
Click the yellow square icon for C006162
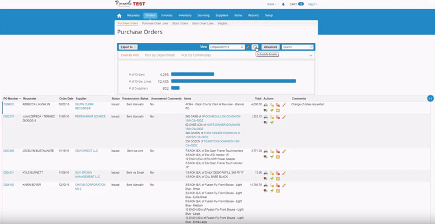pos(278,191)
